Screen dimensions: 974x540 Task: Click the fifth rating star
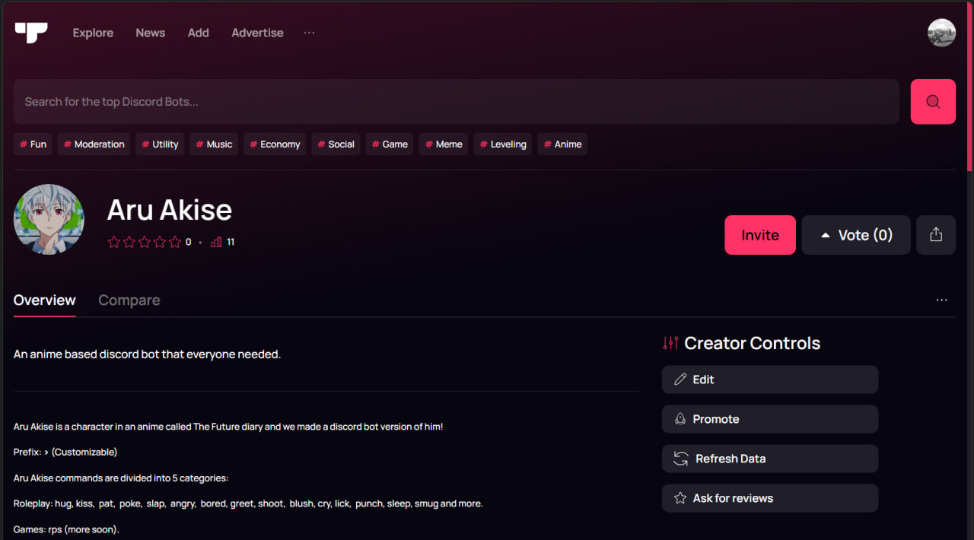point(175,242)
